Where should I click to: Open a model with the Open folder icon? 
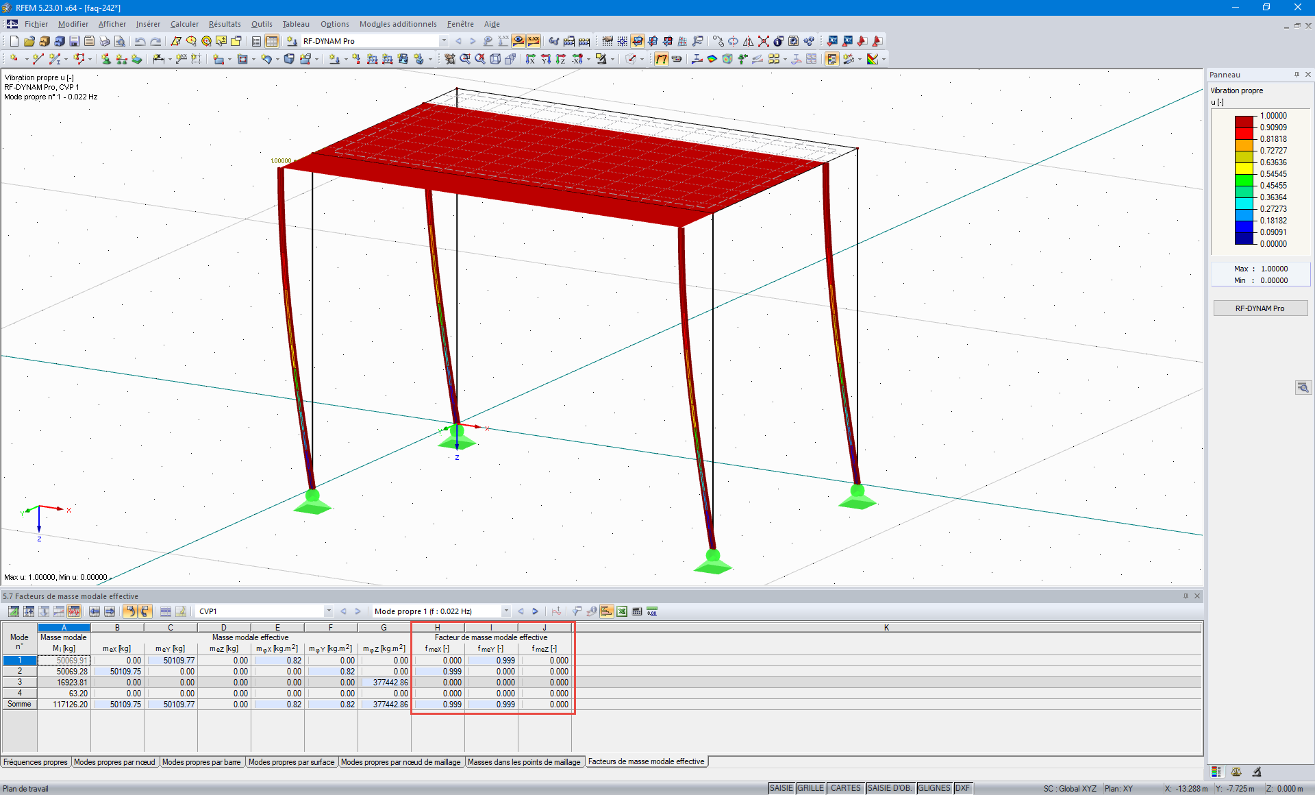(x=29, y=41)
